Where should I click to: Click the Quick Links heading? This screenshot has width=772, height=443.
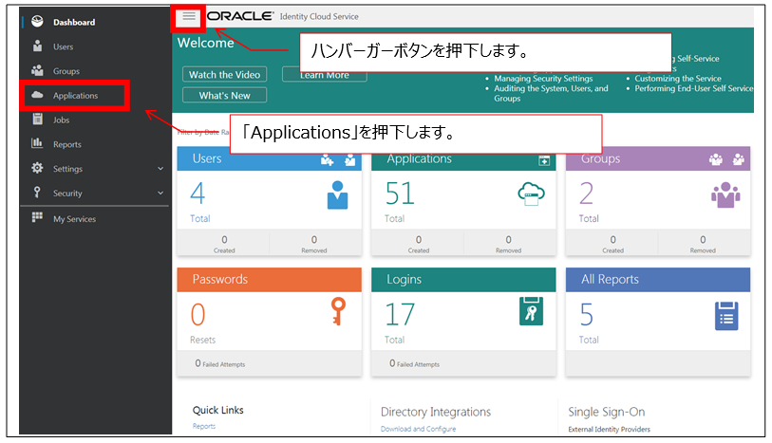pos(218,410)
